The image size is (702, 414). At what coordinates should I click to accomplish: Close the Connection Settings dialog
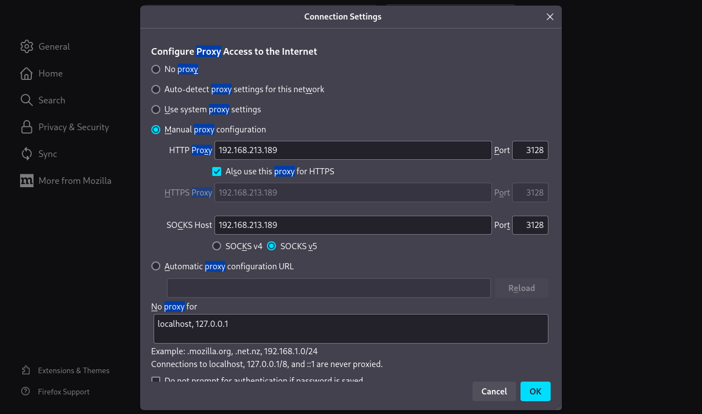coord(550,17)
